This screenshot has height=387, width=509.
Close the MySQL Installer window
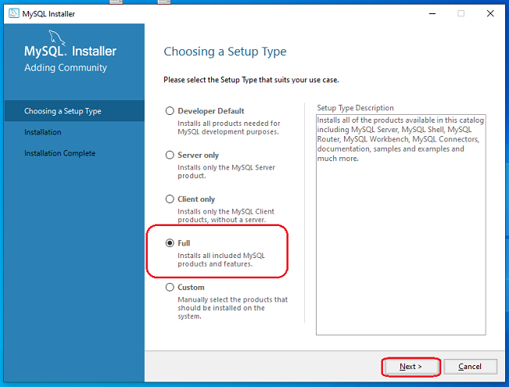490,13
